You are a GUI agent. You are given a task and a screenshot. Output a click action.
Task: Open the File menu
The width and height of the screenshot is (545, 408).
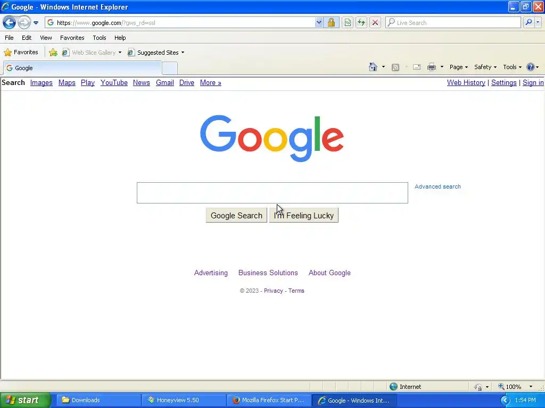(10, 38)
